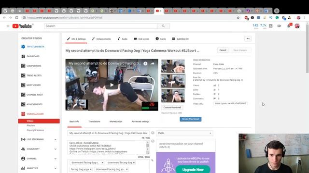Select the first thumbnail option
309x173 pixels.
tap(173, 66)
